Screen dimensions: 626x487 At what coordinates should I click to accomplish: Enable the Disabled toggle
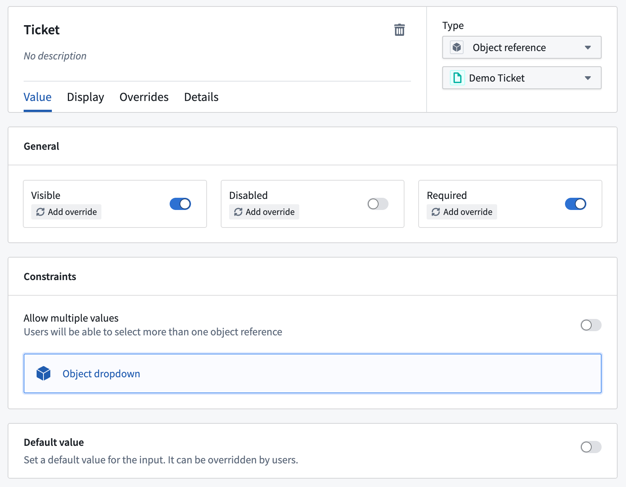coord(378,204)
